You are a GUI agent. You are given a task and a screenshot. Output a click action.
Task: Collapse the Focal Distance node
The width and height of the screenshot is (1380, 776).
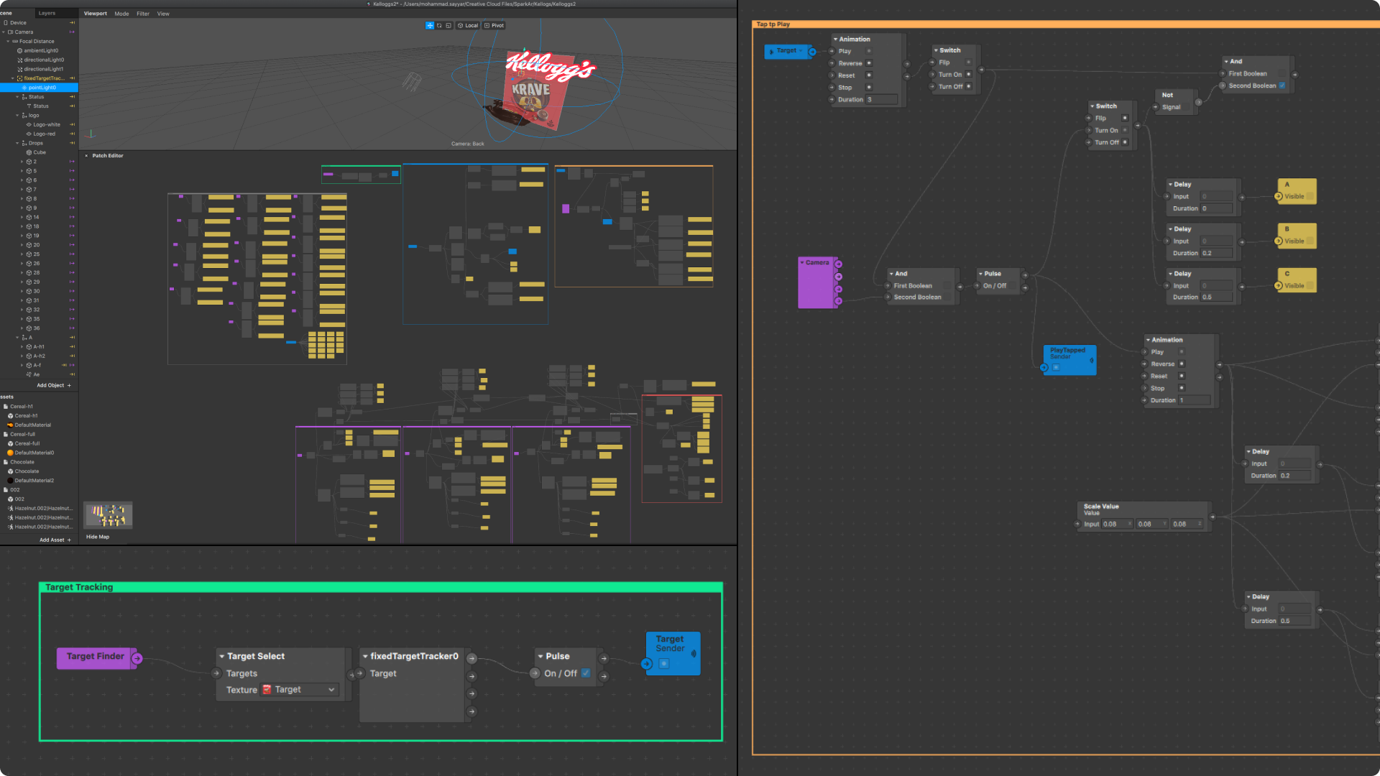(8, 42)
